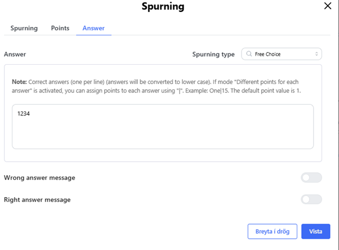339x250 pixels.
Task: Click the Free Choice selected value
Action: pos(269,54)
